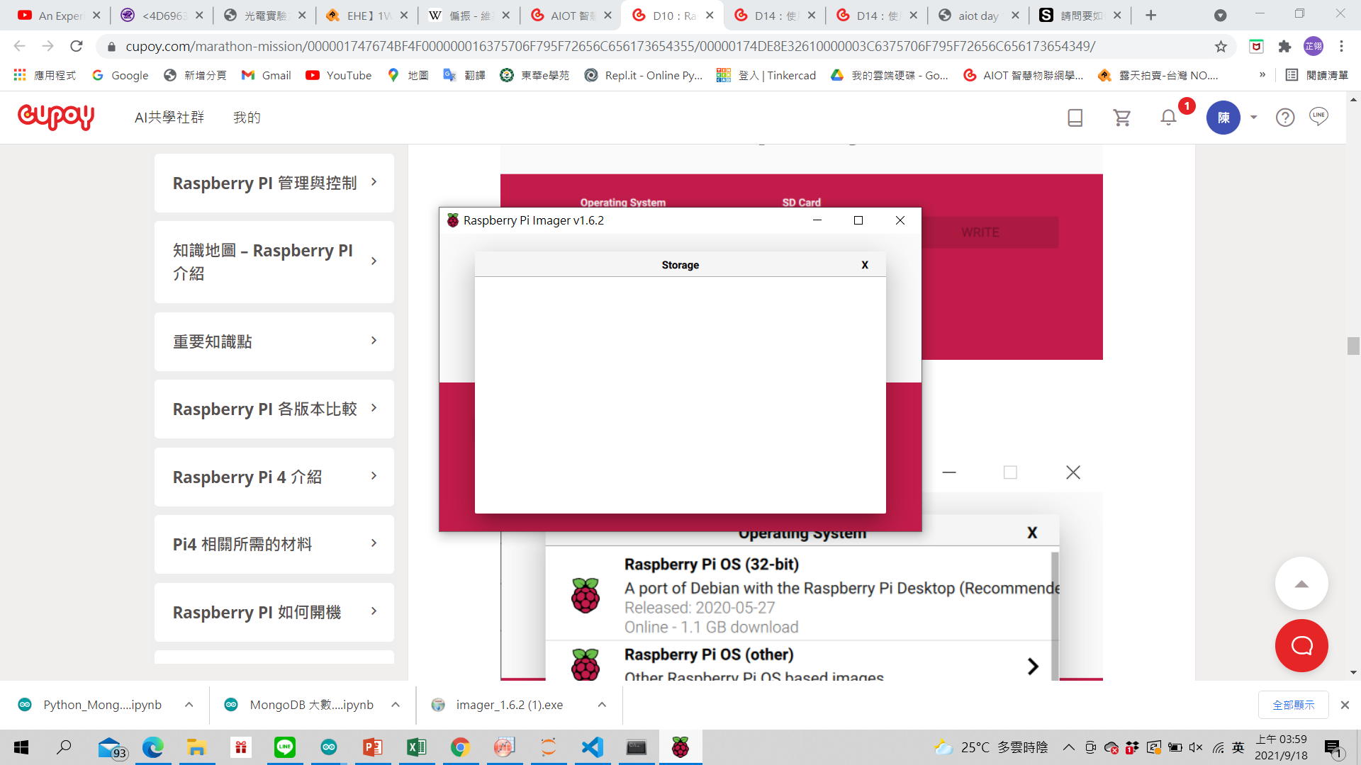1361x765 pixels.
Task: Expand 知識地圖 – Raspberry PI 介紹 section
Action: (274, 262)
